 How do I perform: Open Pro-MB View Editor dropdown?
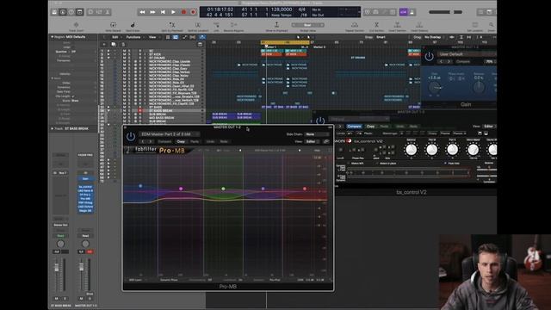[312, 141]
